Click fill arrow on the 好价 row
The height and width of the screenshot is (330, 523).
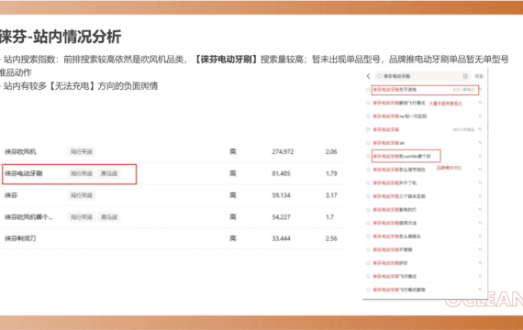coord(480,263)
